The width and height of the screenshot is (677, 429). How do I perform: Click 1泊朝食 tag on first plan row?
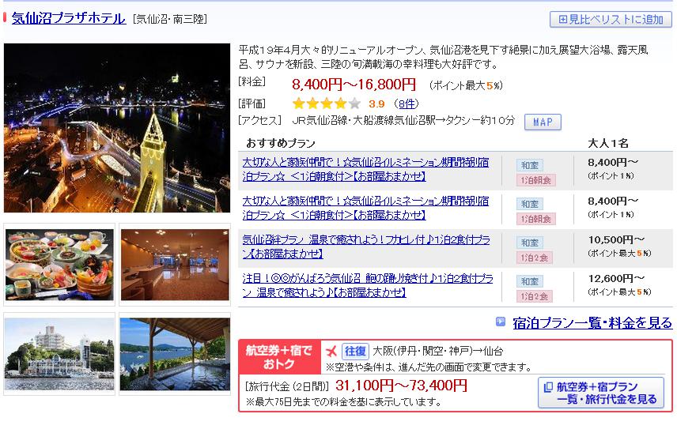tap(535, 180)
